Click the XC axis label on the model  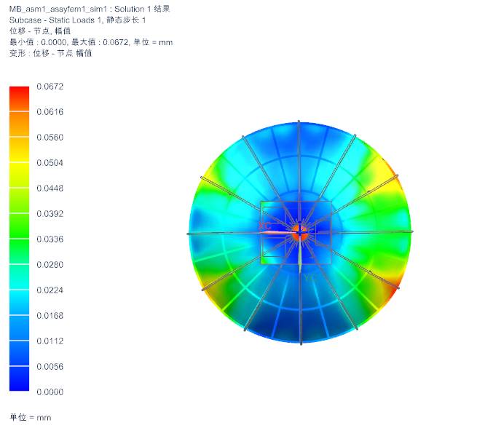pos(266,227)
